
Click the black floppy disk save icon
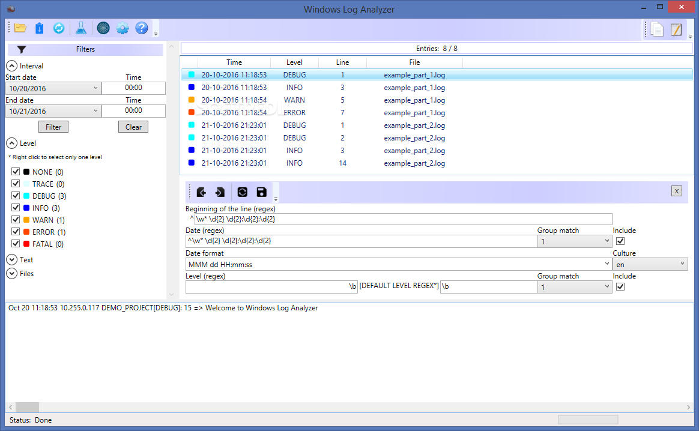[x=261, y=192]
